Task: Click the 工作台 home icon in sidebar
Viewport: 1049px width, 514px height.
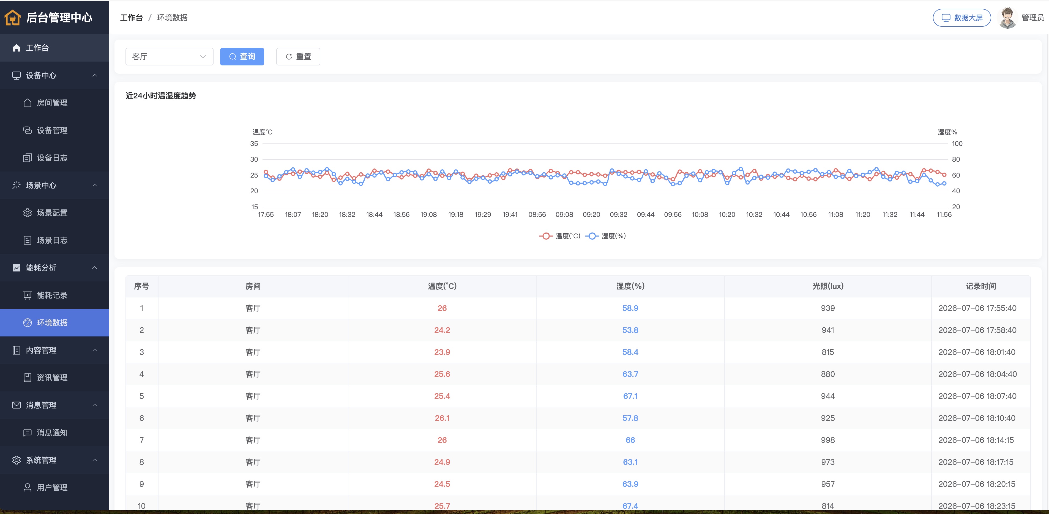Action: pos(16,48)
